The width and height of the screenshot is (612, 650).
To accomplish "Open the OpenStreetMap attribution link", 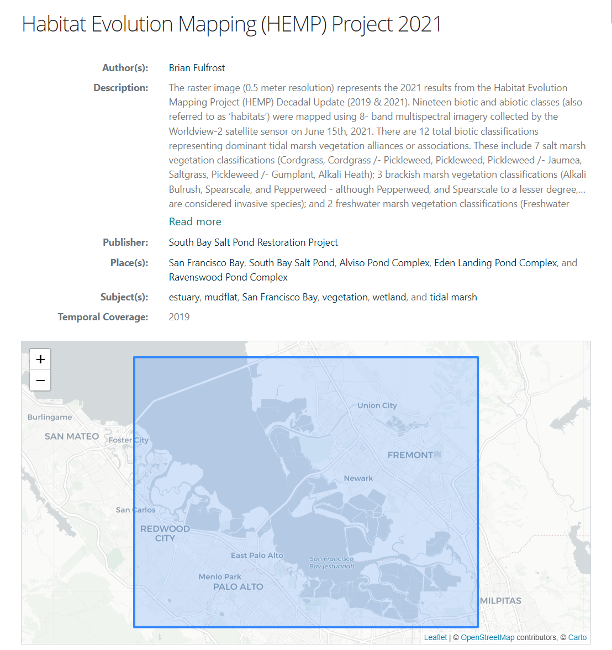I will tap(487, 637).
